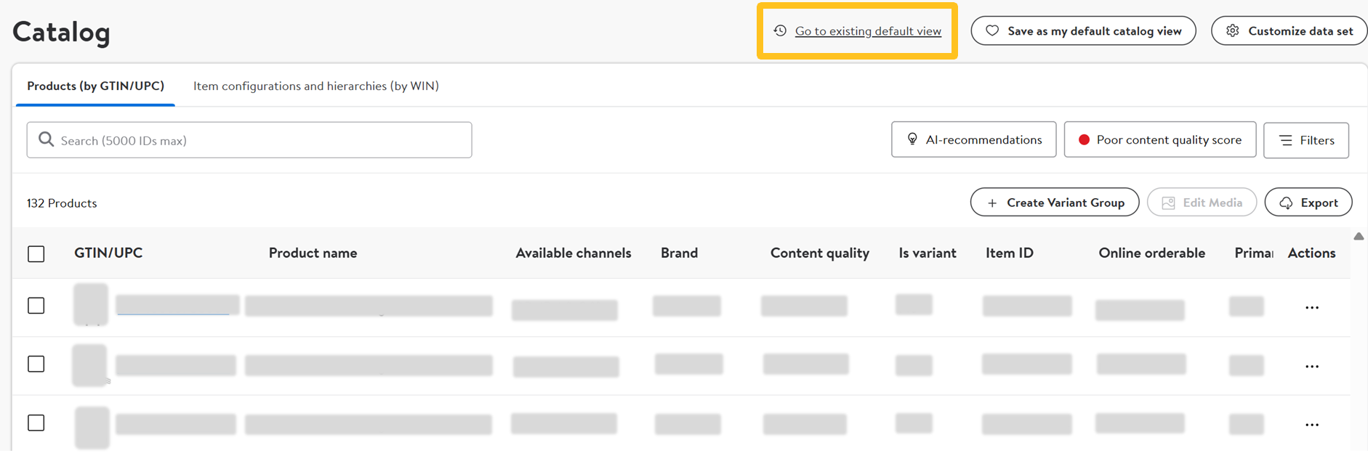Click cloud icon in Export button

coord(1286,203)
